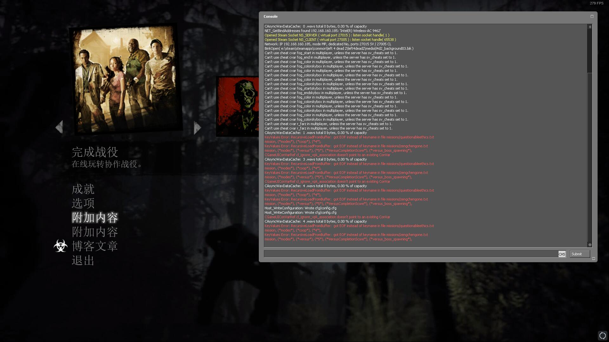Screen dimensions: 609x342
Task: Select the second, dimmed 附加内容 entry
Action: [x=95, y=232]
